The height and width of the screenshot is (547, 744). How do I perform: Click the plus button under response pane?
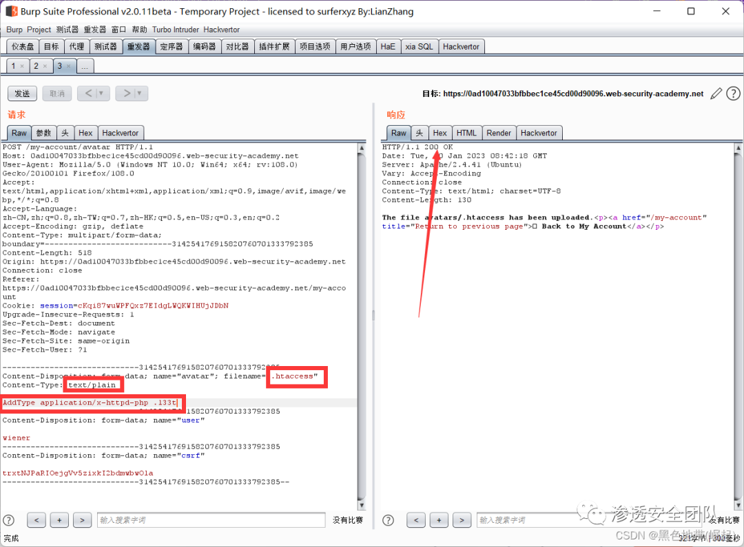439,520
